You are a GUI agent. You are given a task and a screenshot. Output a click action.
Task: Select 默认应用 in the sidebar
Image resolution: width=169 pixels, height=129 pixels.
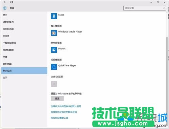tap(24, 71)
